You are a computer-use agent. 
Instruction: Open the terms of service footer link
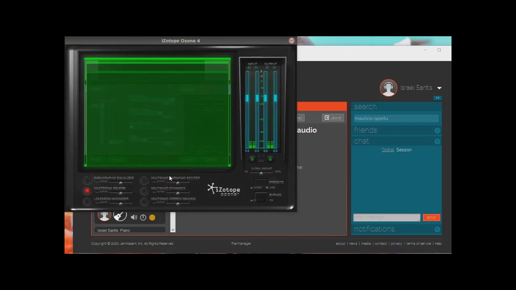click(x=418, y=244)
